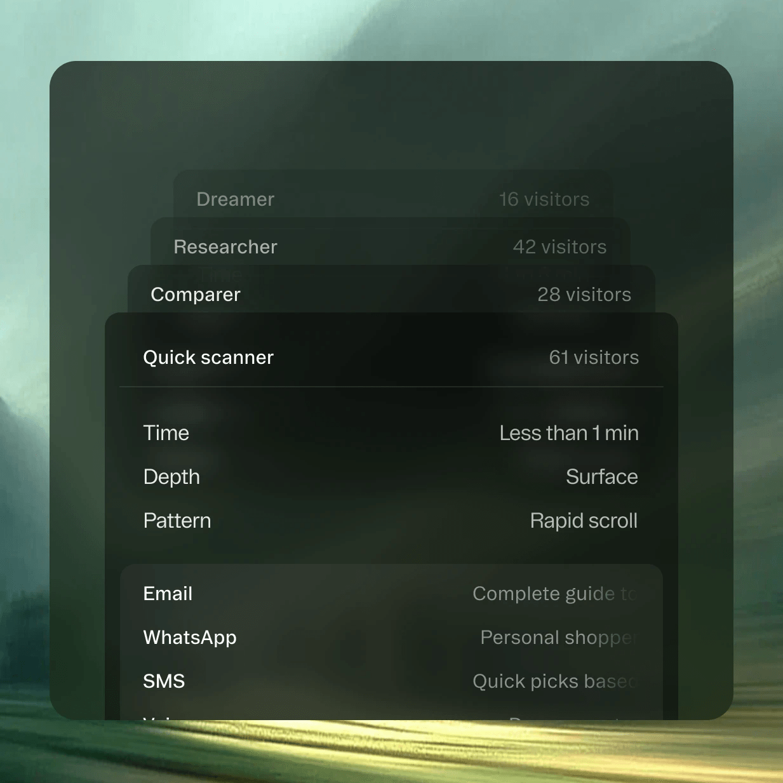
Task: Click the Quick scanner card title
Action: click(x=208, y=358)
